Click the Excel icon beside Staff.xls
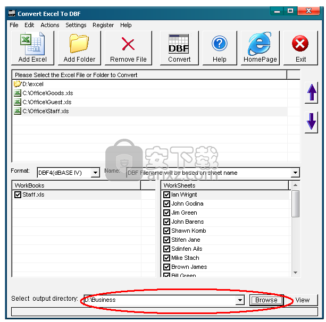 [x=18, y=111]
